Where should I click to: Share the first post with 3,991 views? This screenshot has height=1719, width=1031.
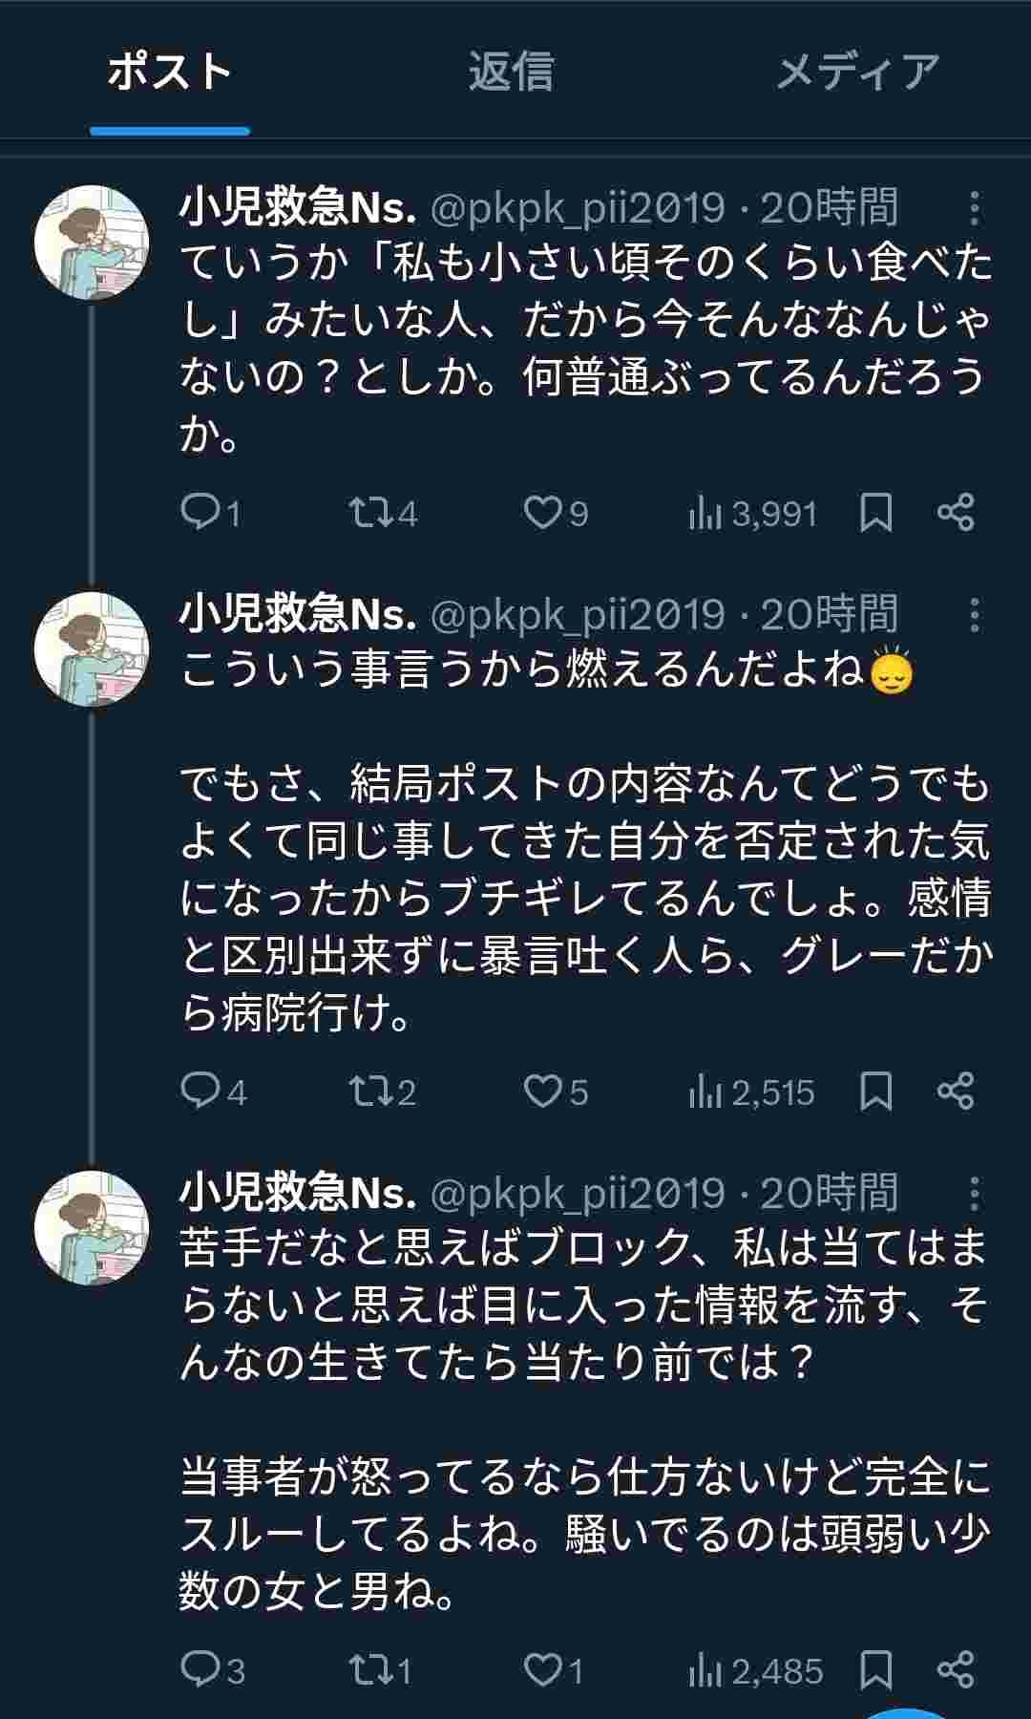tap(956, 513)
